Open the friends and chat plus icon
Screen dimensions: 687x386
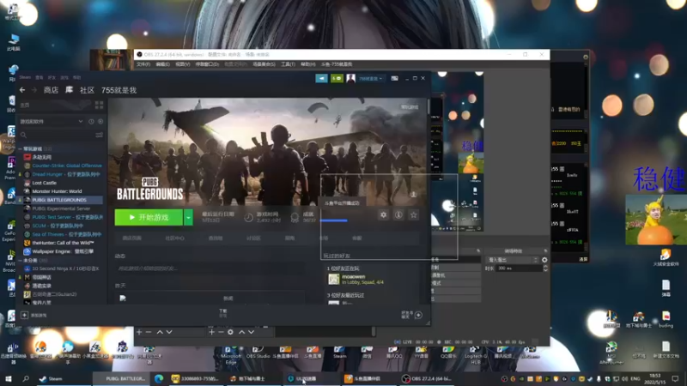(418, 315)
